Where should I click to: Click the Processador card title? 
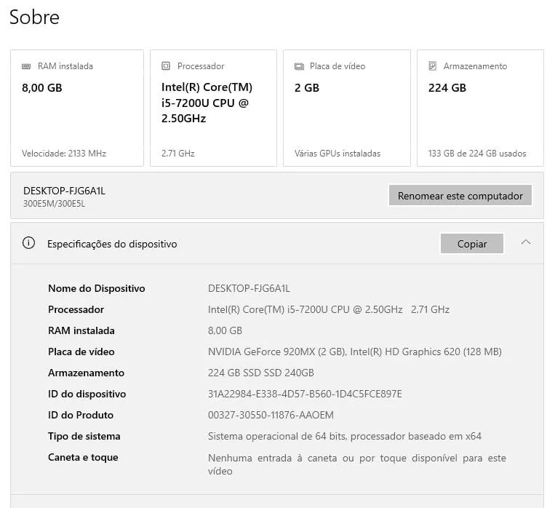pos(201,66)
